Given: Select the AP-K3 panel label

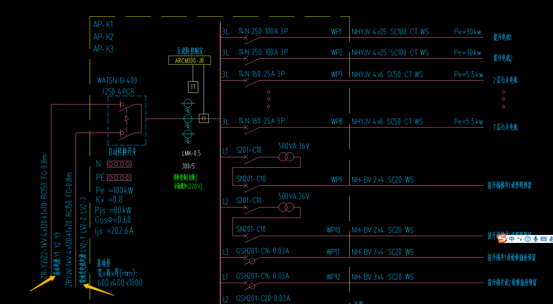Looking at the screenshot, I should point(103,49).
